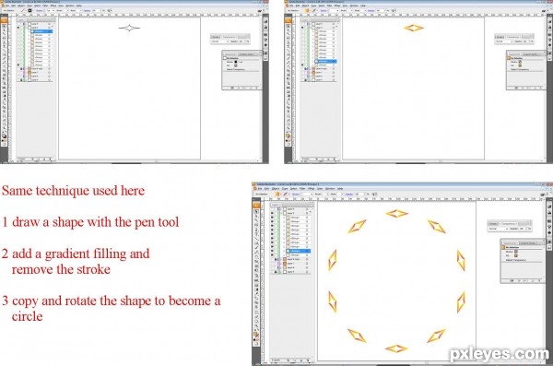
Task: Select Layer 6 row in circle-of-shapes window
Action: 291,268
